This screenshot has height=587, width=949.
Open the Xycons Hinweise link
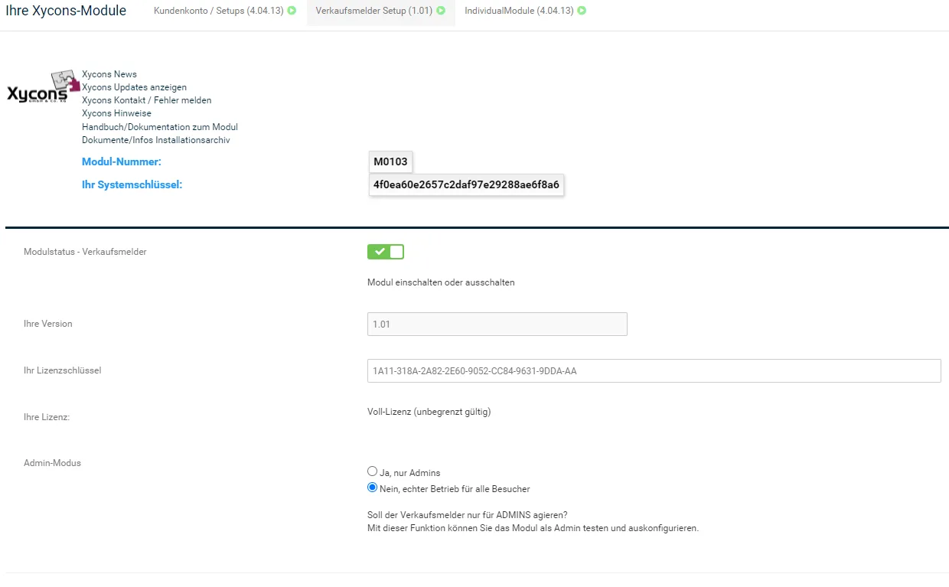point(116,113)
